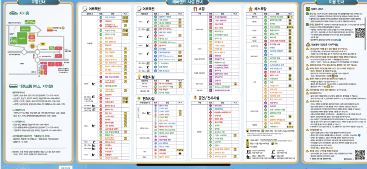Click the 공연/전시시설 section icon

click(x=195, y=98)
